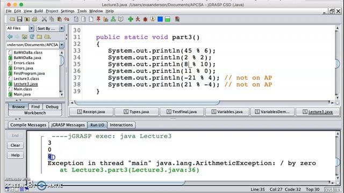
Task: Save the file with the floppy disk icon
Action: (x=20, y=19)
